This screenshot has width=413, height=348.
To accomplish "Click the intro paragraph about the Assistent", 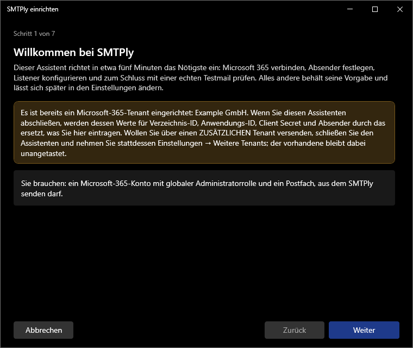I will [x=201, y=78].
